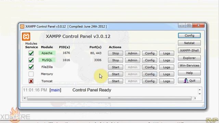
Task: View Apache Logs
Action: pos(167,53)
